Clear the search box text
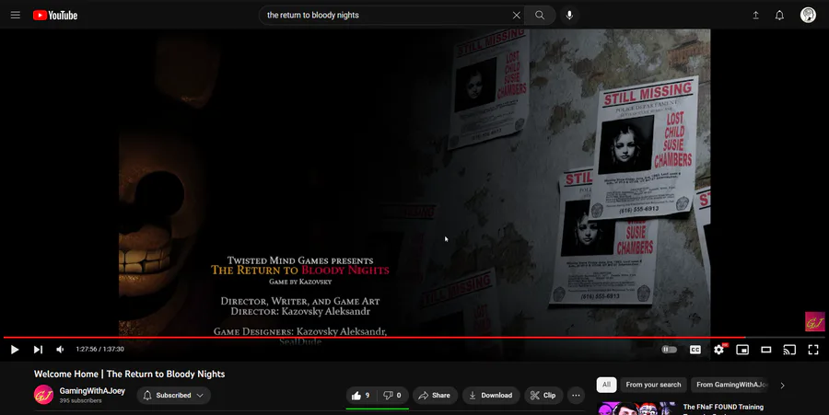Image resolution: width=829 pixels, height=415 pixels. (517, 16)
